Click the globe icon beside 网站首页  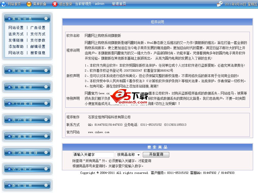[x=3, y=4]
